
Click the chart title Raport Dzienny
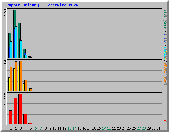click(22, 5)
